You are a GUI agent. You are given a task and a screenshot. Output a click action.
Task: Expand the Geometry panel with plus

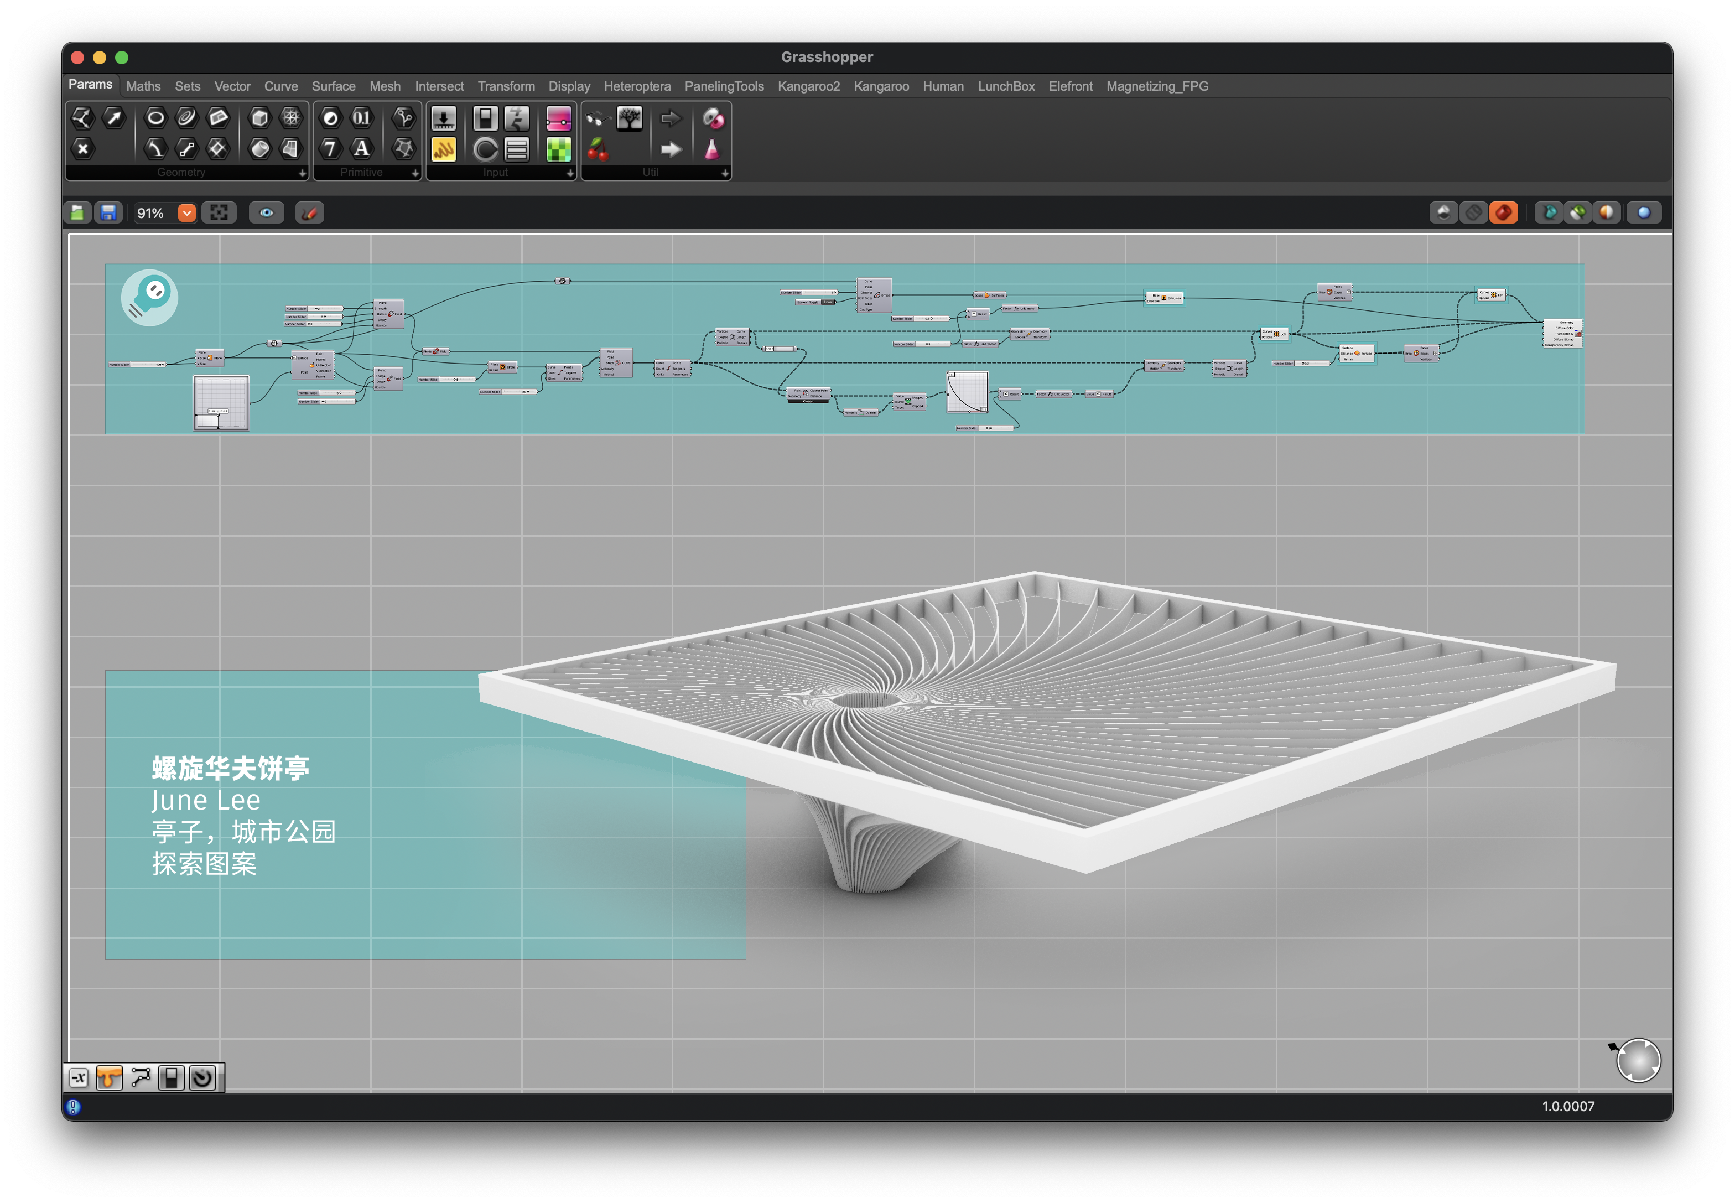point(302,173)
